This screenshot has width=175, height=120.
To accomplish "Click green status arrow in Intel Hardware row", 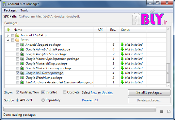I will point(122,82).
